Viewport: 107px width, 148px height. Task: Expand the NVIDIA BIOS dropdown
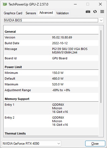[54, 20]
